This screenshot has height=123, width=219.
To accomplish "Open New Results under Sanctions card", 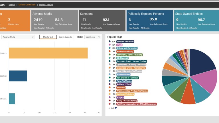I will (86, 28).
